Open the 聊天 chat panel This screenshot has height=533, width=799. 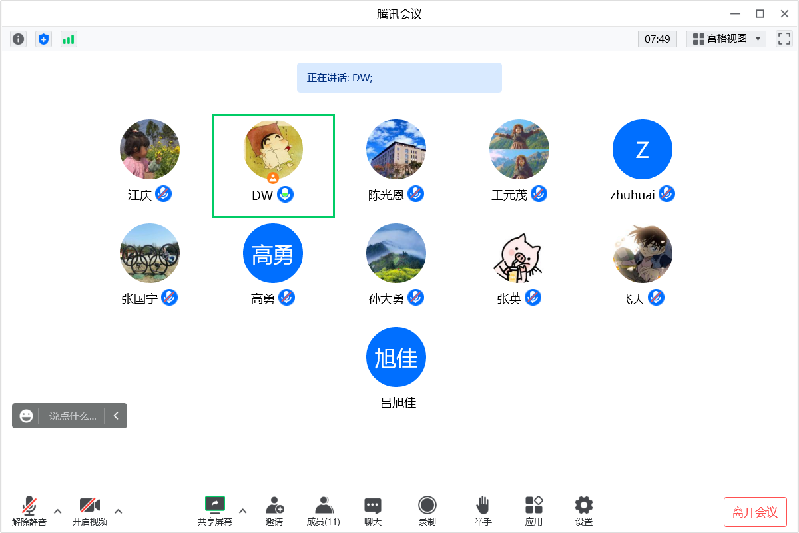pyautogui.click(x=373, y=510)
